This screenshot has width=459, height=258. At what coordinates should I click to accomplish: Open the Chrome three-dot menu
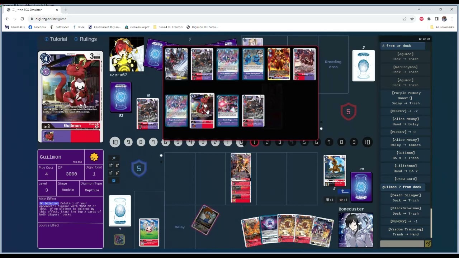452,19
